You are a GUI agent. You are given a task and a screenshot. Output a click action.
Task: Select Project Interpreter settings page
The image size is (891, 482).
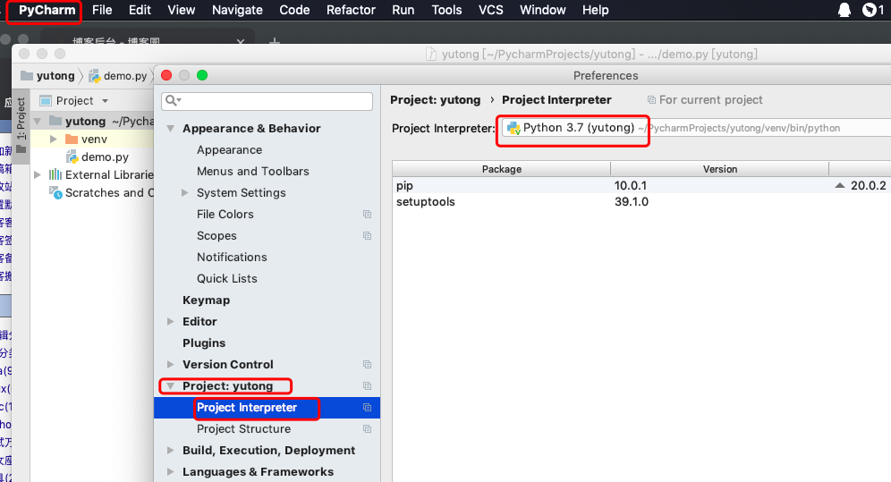pyautogui.click(x=247, y=408)
